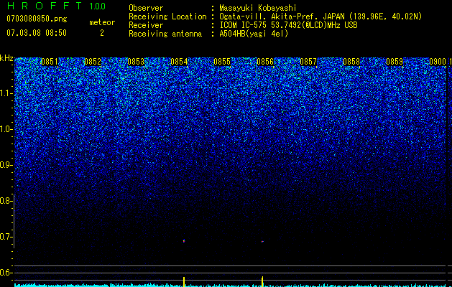This screenshot has height=287, width=452.
Task: Click the 0858 time marker
Action: click(351, 62)
